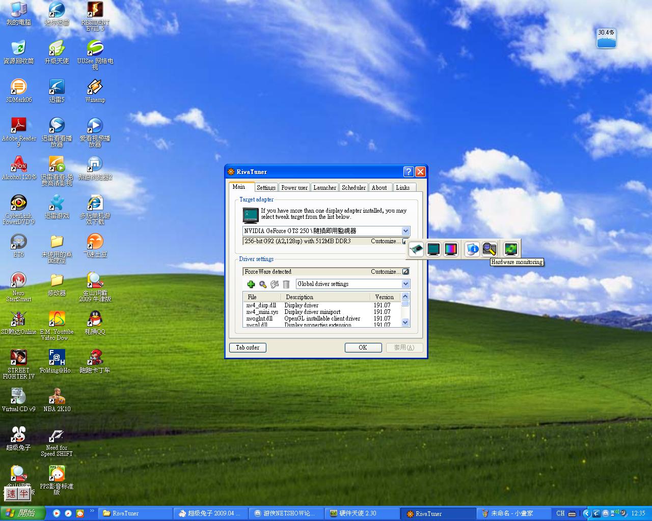Switch to the Power user tab

(294, 188)
